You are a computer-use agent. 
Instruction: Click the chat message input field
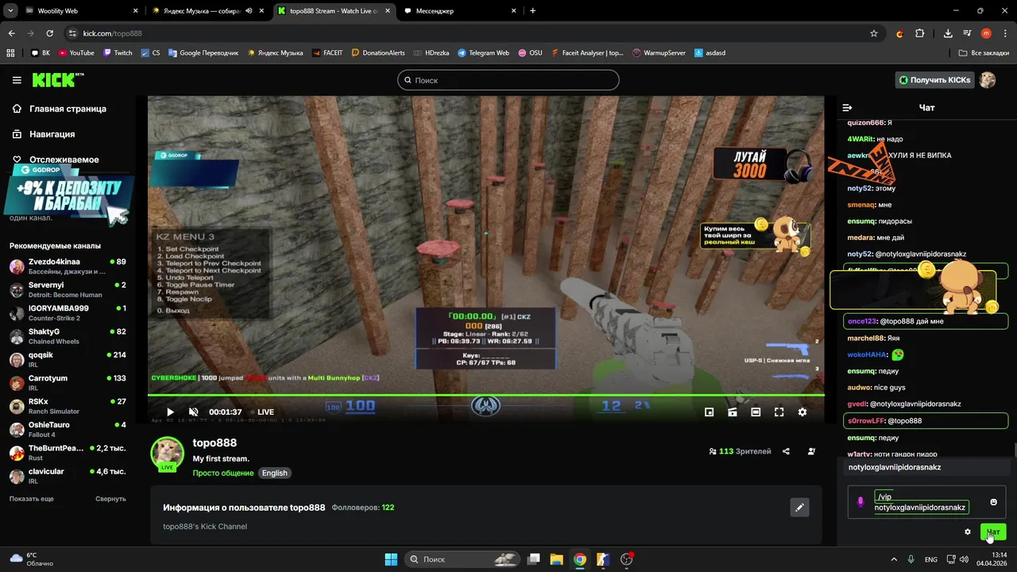(926, 502)
